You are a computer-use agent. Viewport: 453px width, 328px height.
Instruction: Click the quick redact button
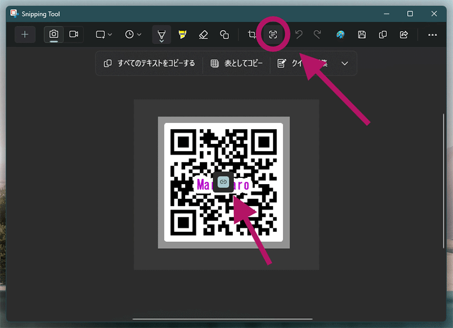(304, 63)
